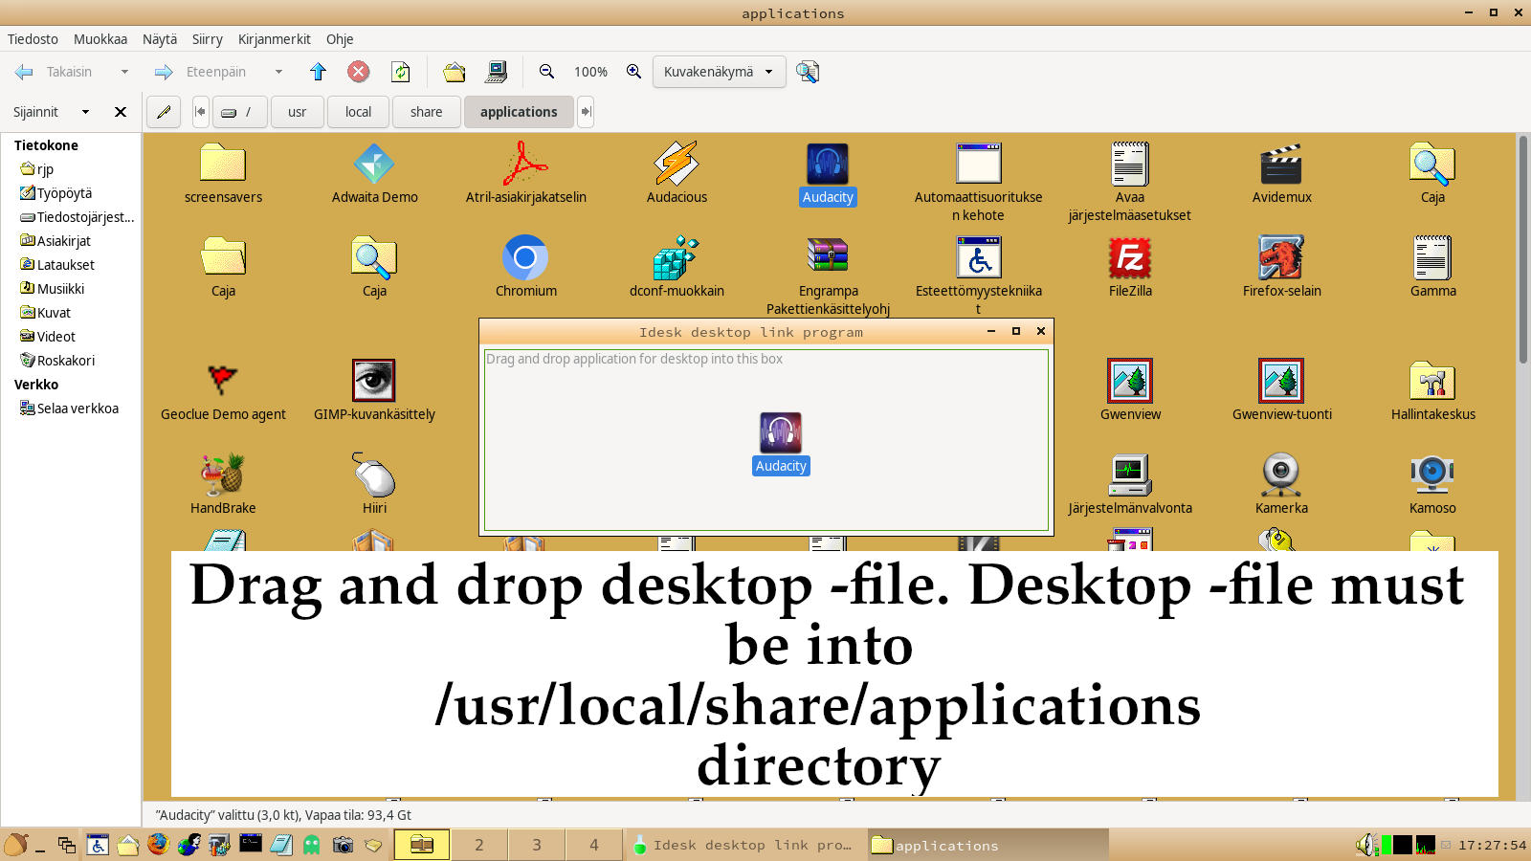This screenshot has height=861, width=1531.
Task: Click the Takaisin back button
Action: (55, 72)
